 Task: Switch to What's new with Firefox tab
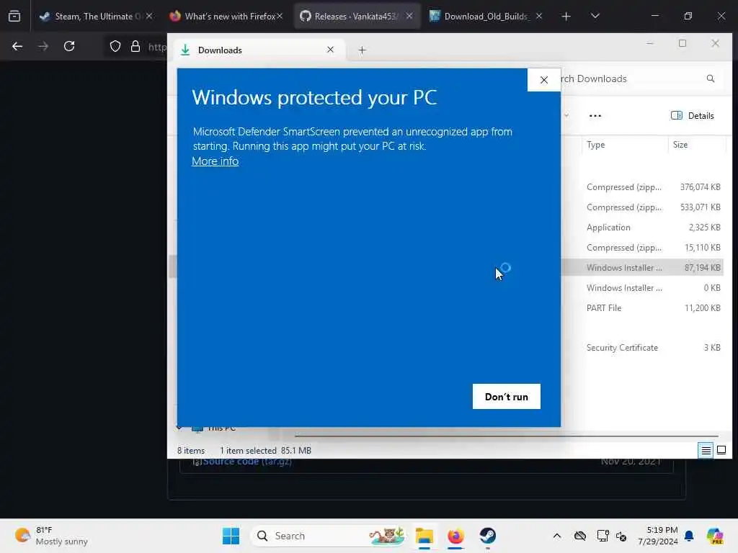pos(227,17)
